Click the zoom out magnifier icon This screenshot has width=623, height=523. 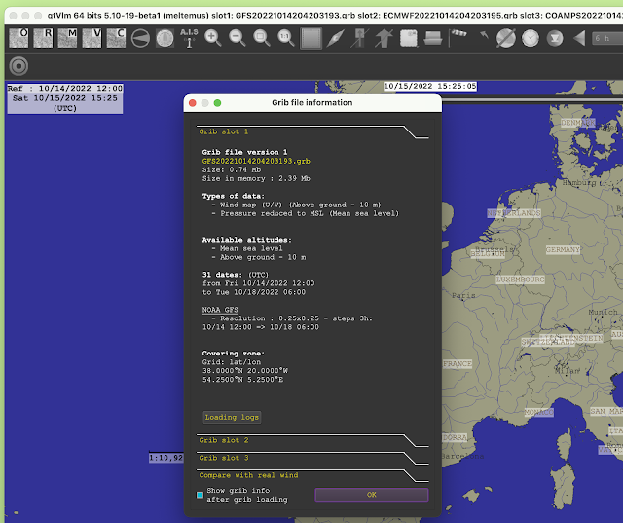coord(238,38)
